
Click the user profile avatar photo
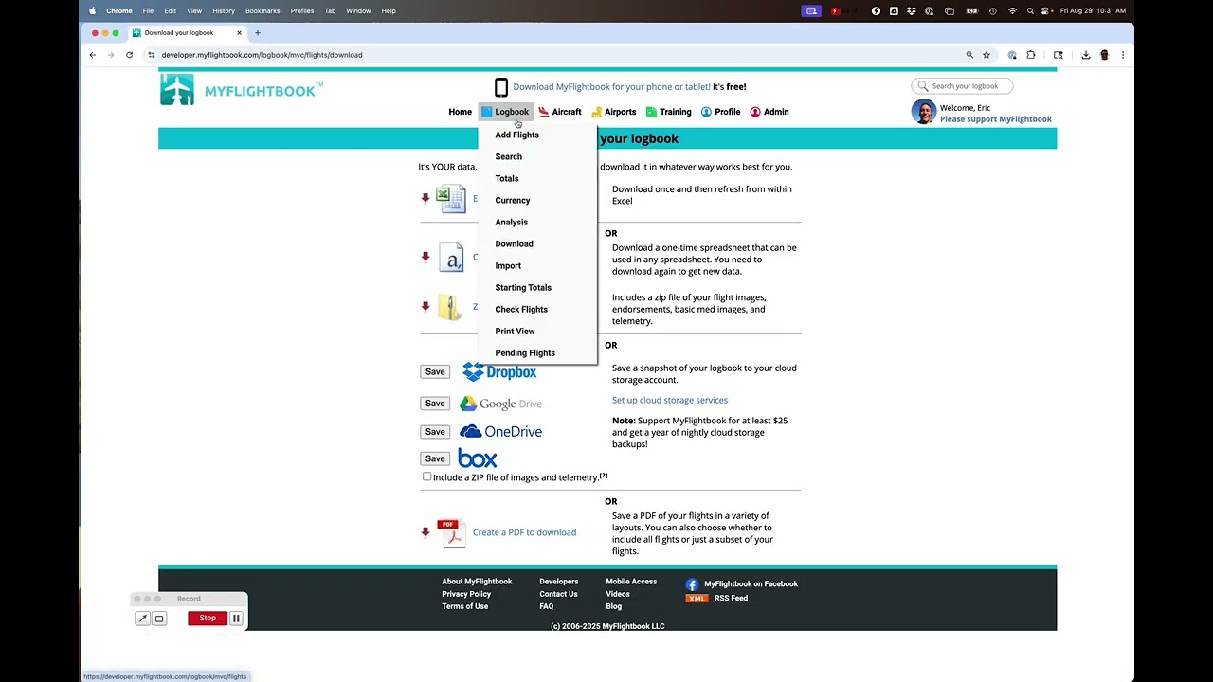pos(924,112)
